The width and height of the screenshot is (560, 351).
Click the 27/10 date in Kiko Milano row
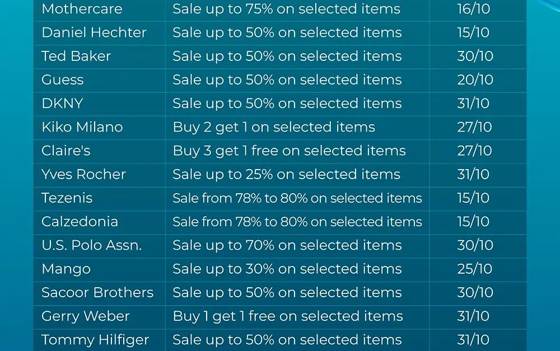coord(475,127)
